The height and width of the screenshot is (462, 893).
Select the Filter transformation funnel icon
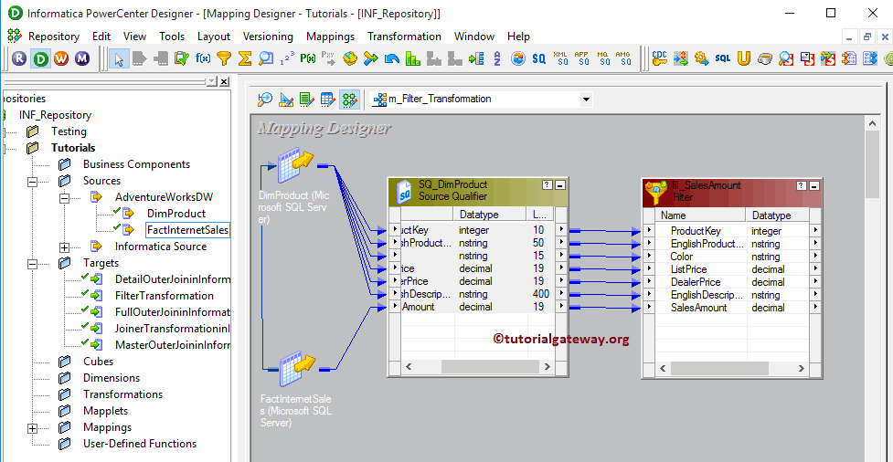pyautogui.click(x=224, y=58)
